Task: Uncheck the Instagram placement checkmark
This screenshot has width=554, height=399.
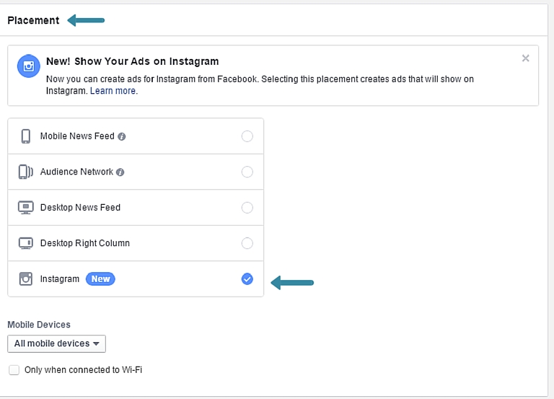Action: (x=247, y=279)
